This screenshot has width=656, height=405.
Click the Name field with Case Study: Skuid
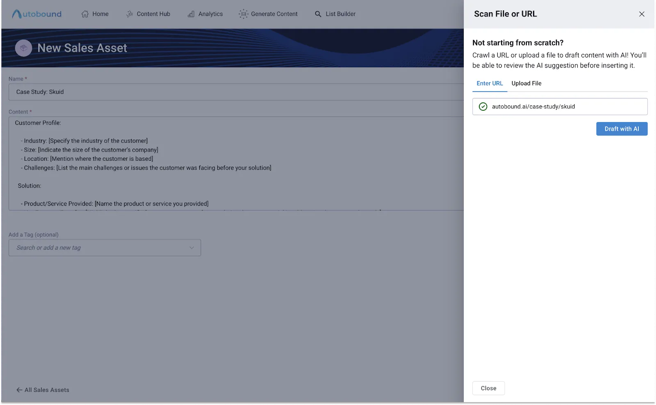point(236,92)
